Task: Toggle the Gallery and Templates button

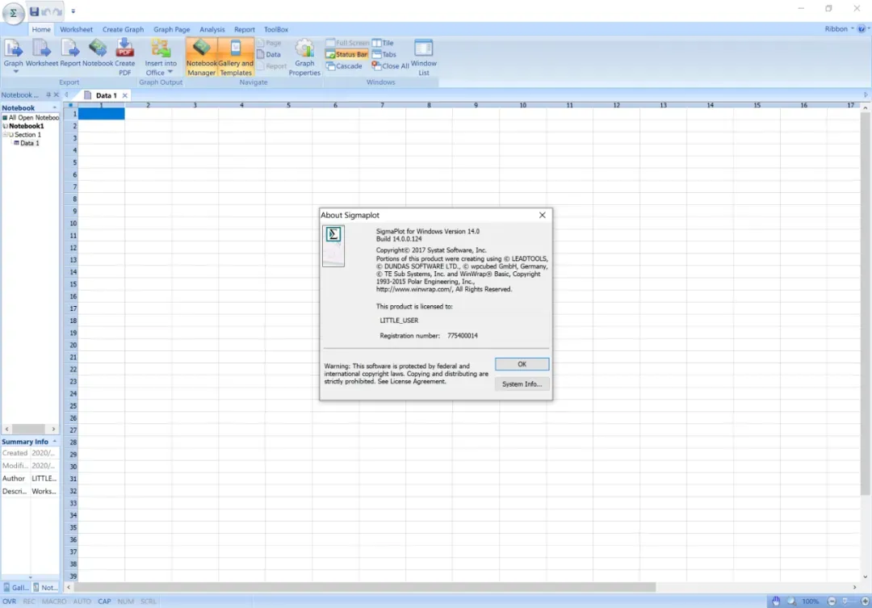Action: (236, 57)
